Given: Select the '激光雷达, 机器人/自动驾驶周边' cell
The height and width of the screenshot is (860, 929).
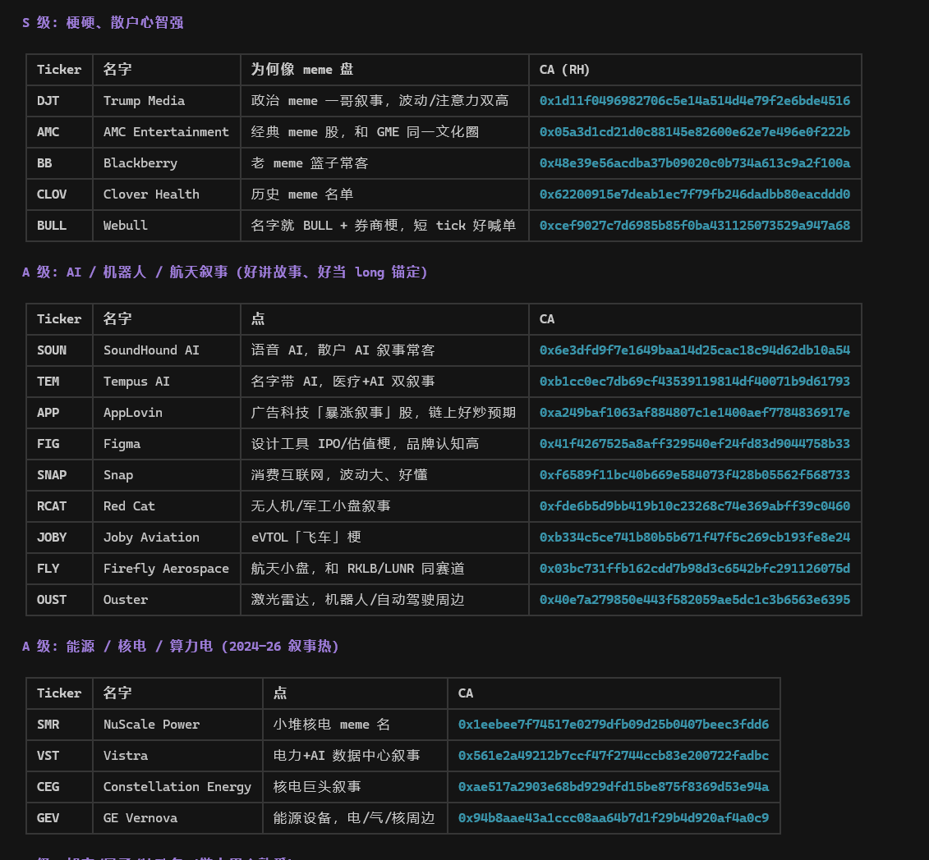Looking at the screenshot, I should 384,600.
